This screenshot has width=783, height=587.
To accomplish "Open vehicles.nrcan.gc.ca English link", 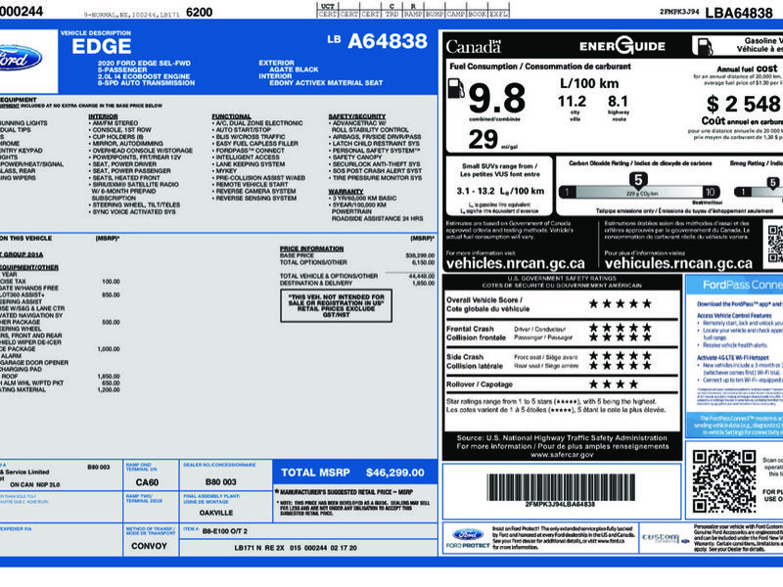I will 515,263.
